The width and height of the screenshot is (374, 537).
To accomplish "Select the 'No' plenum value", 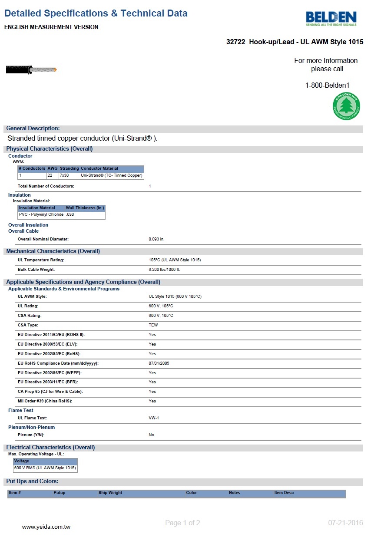I will pyautogui.click(x=151, y=435).
